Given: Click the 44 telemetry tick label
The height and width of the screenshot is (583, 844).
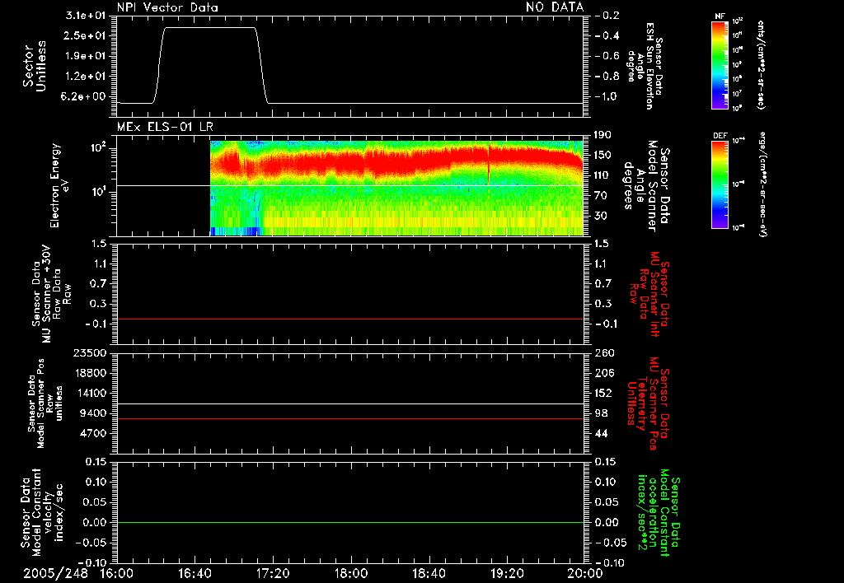Looking at the screenshot, I should (601, 434).
